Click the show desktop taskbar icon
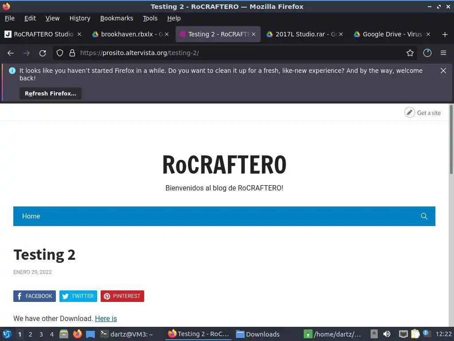 (90, 334)
